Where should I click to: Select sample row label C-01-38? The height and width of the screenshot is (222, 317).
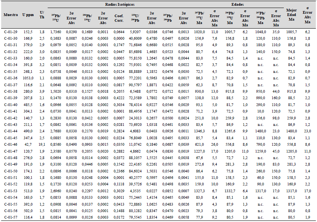pyautogui.click(x=10, y=91)
